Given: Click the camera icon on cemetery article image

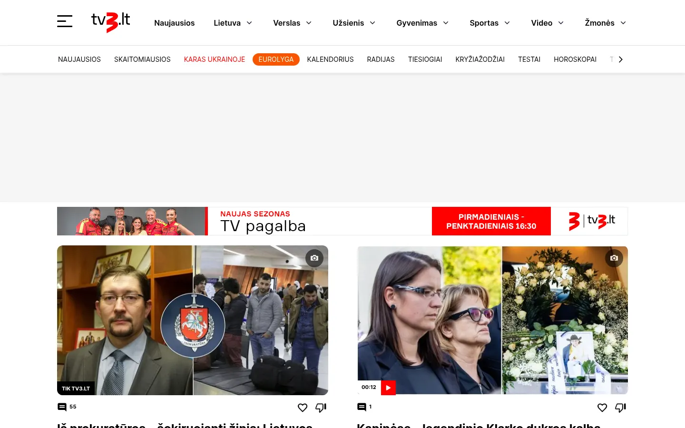Looking at the screenshot, I should coord(614,258).
